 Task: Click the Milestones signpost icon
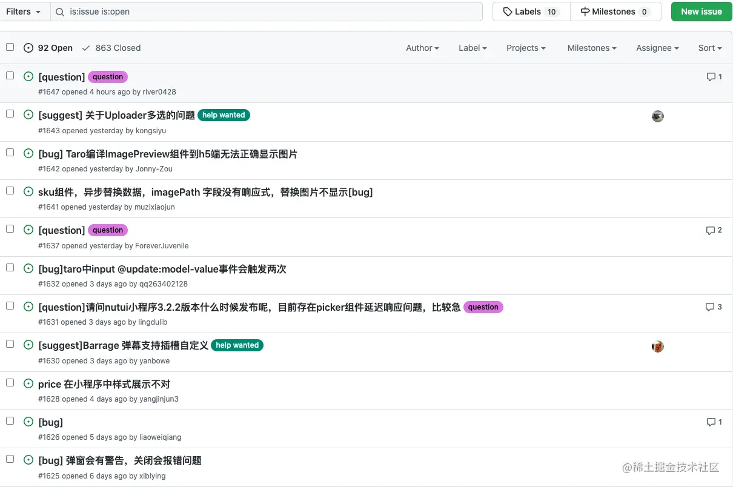585,12
